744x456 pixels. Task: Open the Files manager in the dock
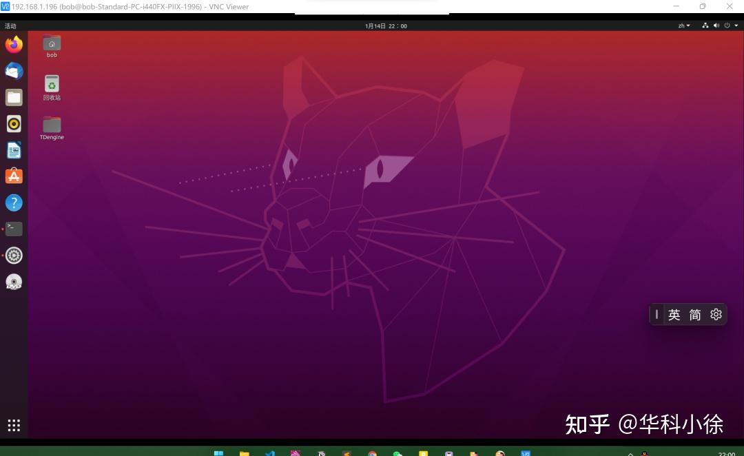(14, 97)
